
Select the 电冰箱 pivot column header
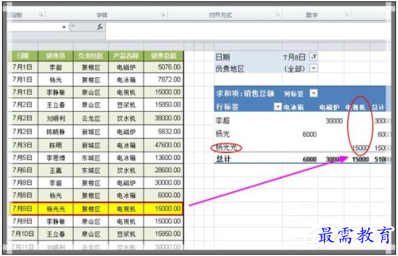(x=294, y=107)
